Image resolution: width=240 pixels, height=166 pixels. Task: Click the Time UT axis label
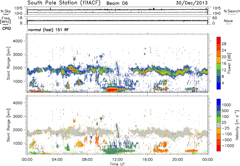coord(117,164)
